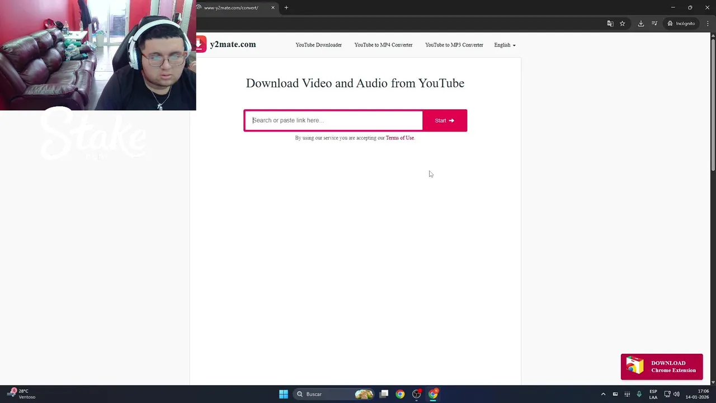
Task: Open the Terms of Use link
Action: click(399, 138)
